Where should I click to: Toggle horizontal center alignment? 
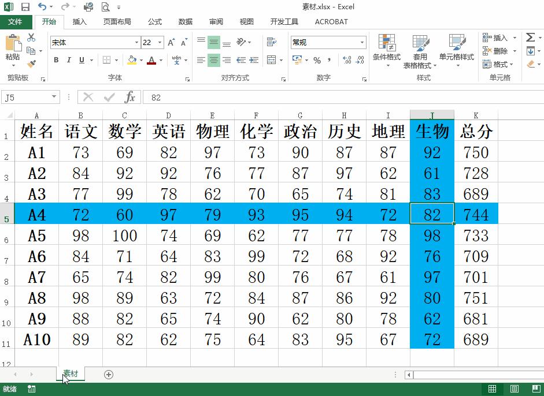pos(214,60)
